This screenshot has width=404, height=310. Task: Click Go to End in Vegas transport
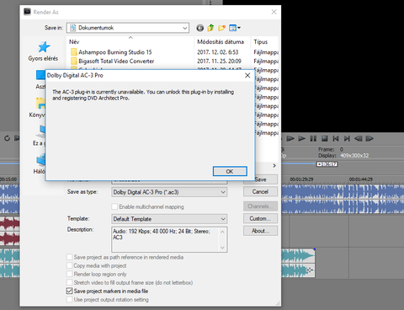tap(347, 138)
